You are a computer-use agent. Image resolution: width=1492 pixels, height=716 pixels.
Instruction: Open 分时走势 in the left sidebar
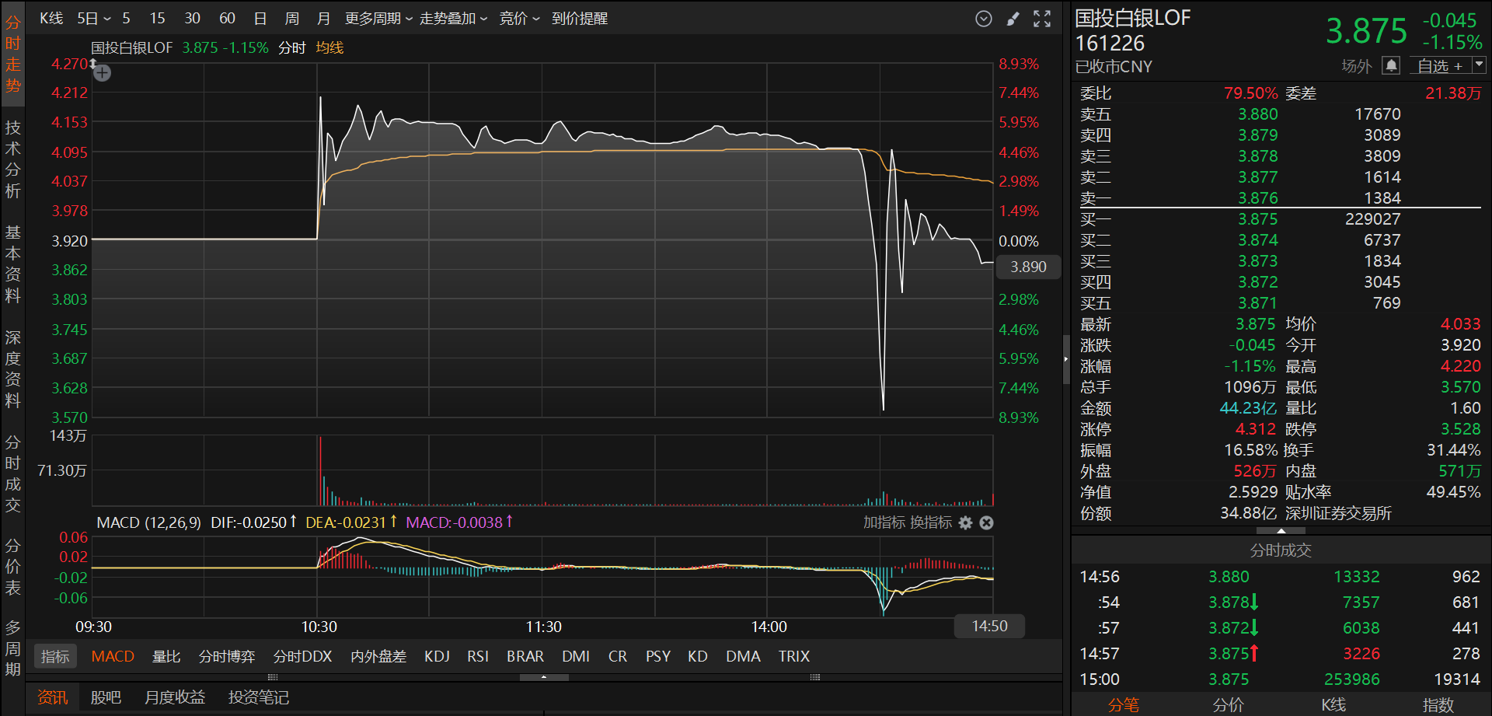13,54
